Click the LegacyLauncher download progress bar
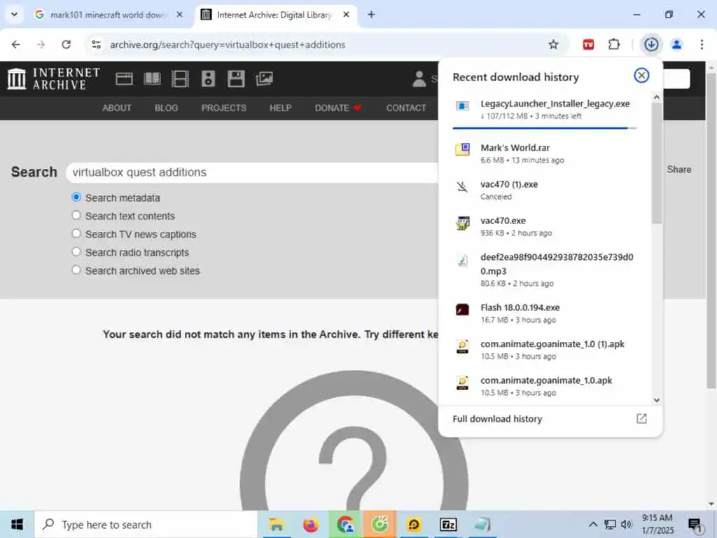 pos(544,128)
